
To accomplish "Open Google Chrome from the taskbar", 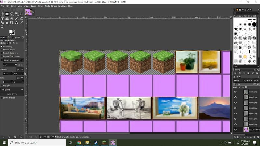I will (x=79, y=142).
